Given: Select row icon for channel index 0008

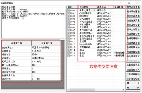Looking at the screenshot, I should coord(68,33).
